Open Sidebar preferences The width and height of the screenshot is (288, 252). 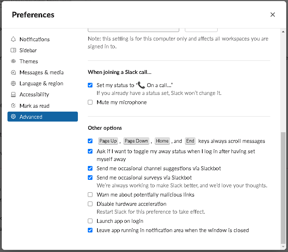click(43, 50)
